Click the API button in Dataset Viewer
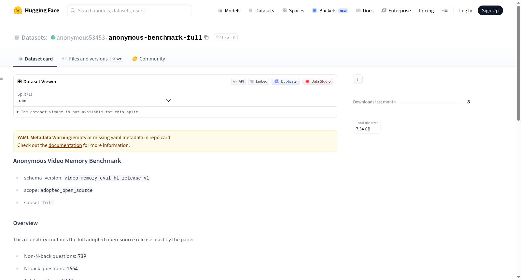521x280 pixels. click(x=238, y=81)
